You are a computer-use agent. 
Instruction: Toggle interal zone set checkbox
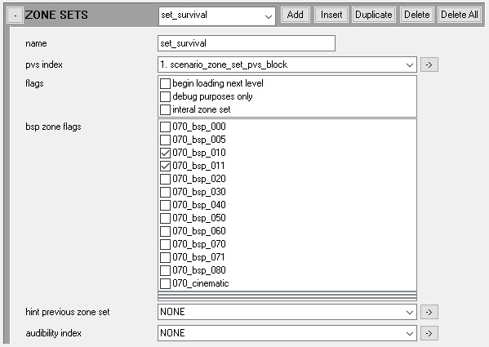pyautogui.click(x=165, y=109)
